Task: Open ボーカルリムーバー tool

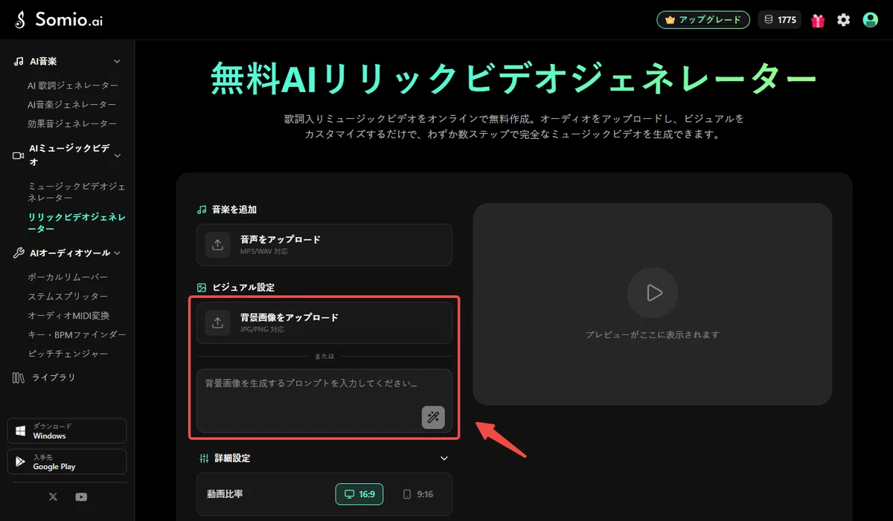Action: click(x=68, y=277)
